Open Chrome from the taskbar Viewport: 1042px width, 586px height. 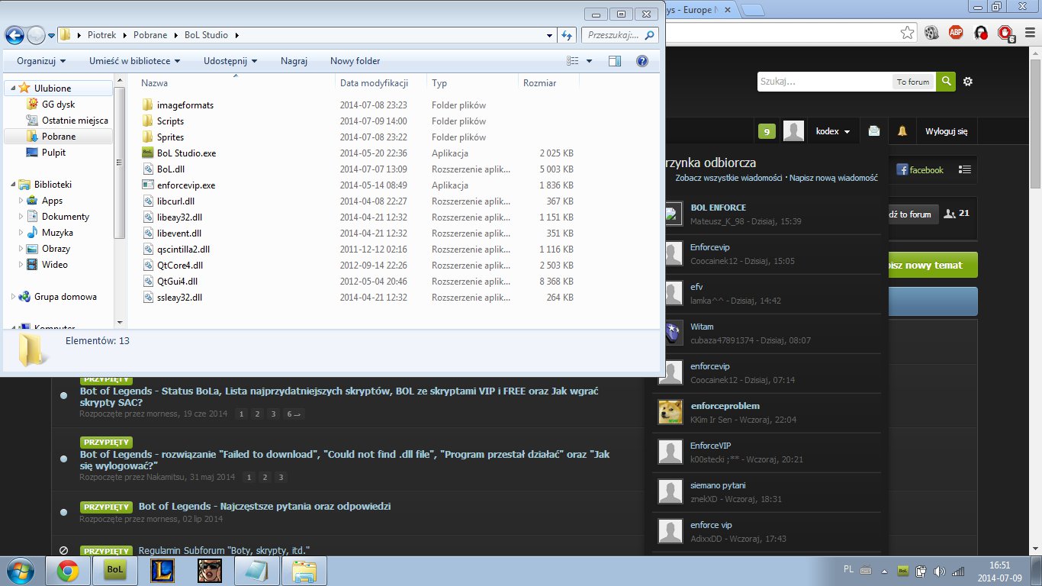coord(67,570)
